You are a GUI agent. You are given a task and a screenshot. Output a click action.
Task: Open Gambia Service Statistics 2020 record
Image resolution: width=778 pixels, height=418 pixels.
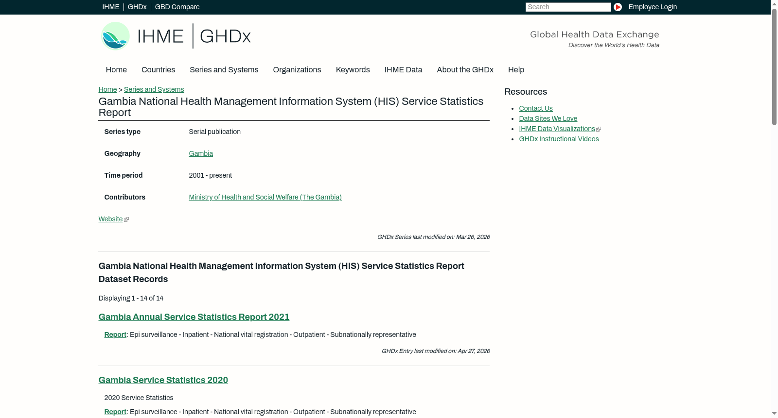[163, 380]
